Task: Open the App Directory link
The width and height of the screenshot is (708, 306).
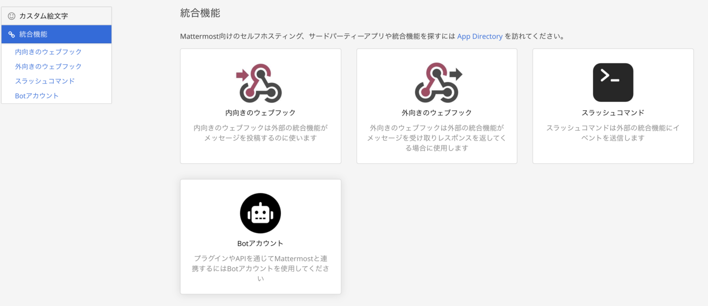Action: coord(480,36)
